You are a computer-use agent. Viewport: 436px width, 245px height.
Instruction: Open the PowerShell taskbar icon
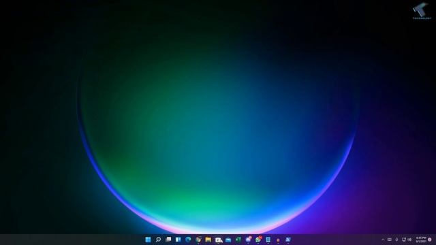pos(288,240)
